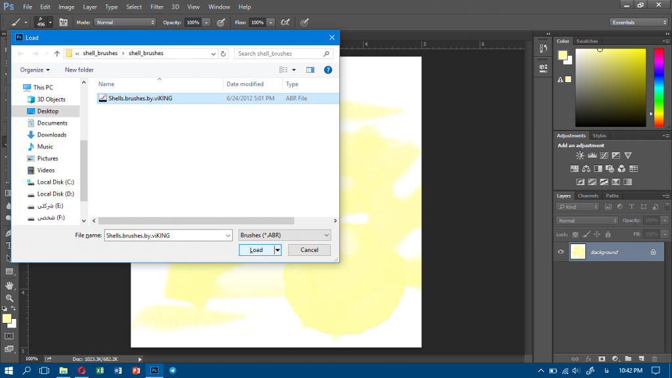Click New folder in the dialog

click(79, 70)
